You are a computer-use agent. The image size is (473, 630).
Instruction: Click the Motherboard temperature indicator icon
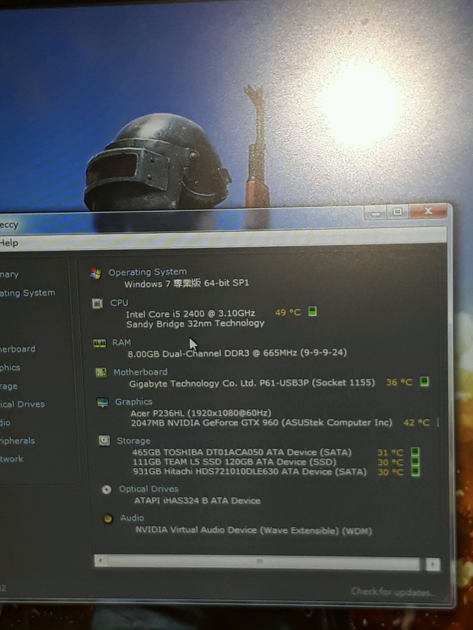(424, 381)
